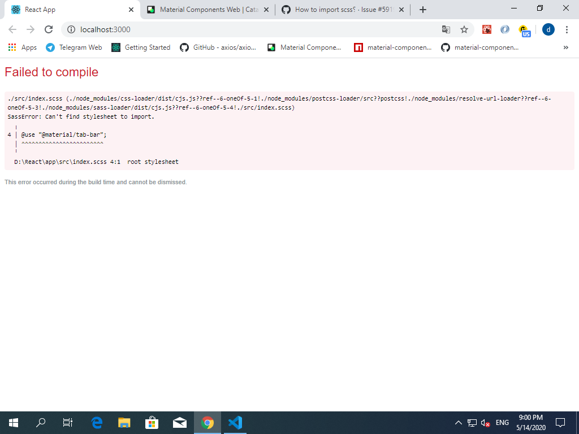The image size is (579, 434).
Task: Open the extension with the US badge
Action: [524, 29]
